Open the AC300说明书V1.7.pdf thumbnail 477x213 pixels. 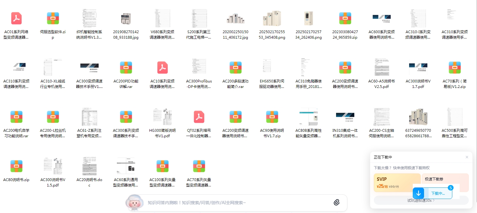pos(418,68)
